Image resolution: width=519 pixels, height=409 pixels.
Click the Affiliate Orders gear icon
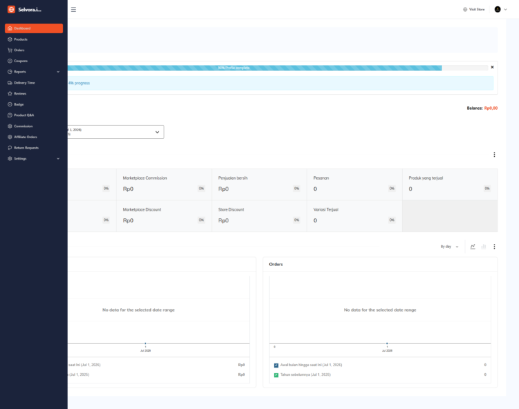pyautogui.click(x=10, y=137)
